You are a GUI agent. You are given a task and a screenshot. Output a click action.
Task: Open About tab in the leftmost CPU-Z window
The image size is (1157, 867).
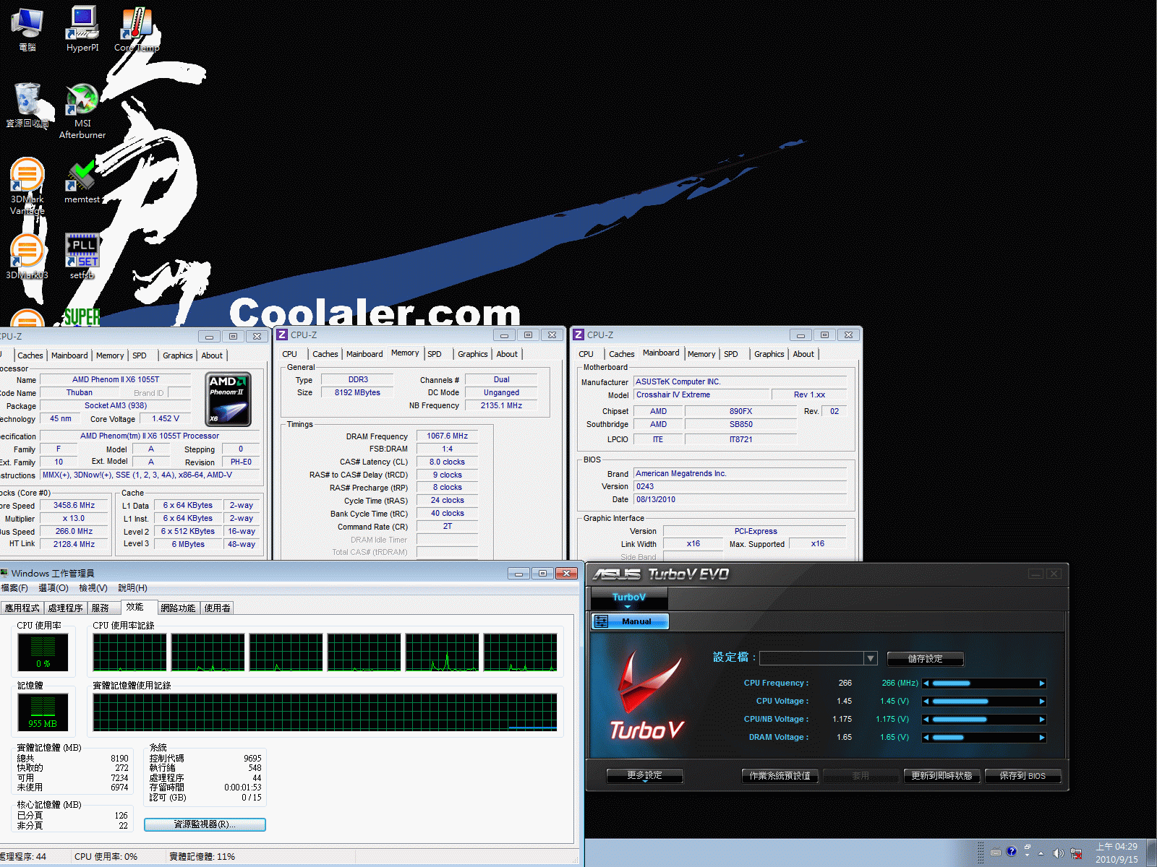pyautogui.click(x=212, y=355)
